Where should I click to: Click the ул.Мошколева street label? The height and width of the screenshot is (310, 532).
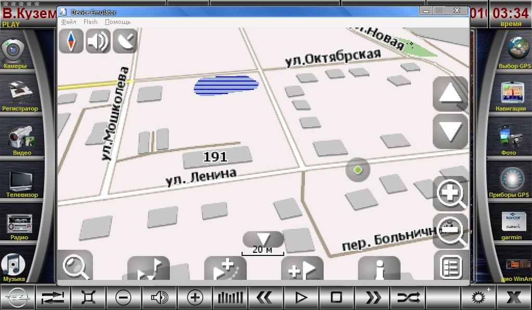point(115,113)
